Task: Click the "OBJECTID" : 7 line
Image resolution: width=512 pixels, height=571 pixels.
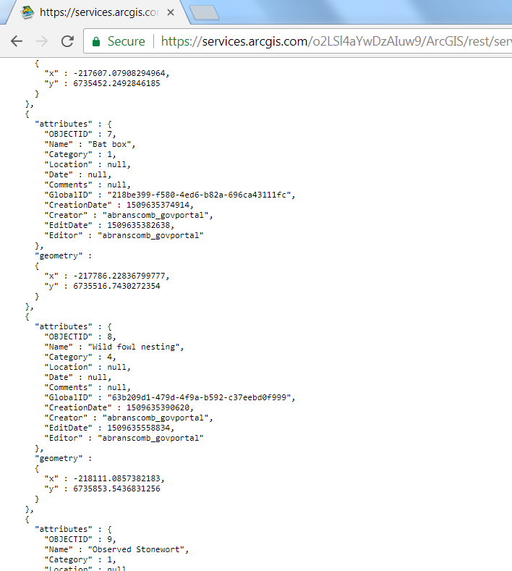Action: [x=80, y=134]
